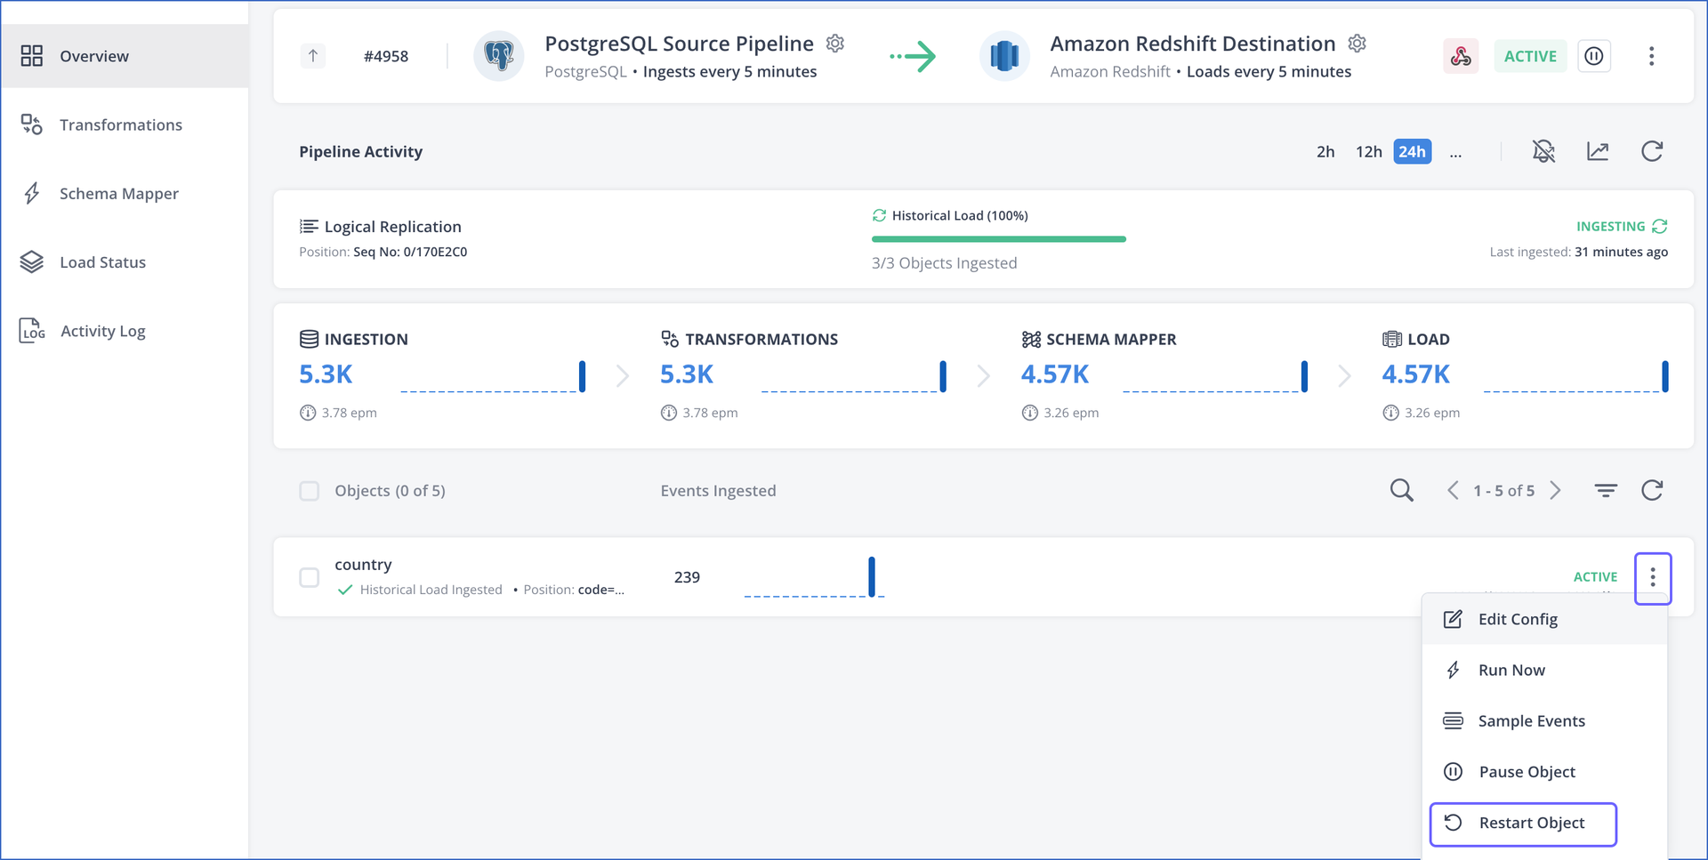Select the 24h activity time range
The width and height of the screenshot is (1708, 860).
pos(1413,152)
